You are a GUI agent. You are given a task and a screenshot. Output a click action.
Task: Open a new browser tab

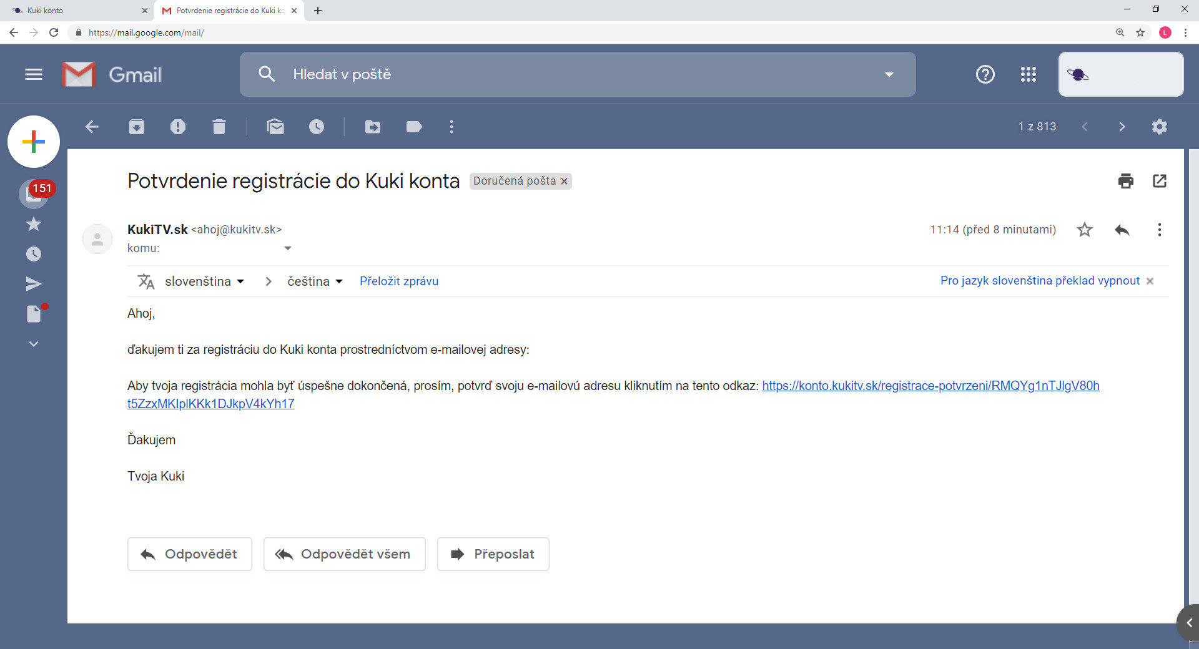pyautogui.click(x=318, y=11)
